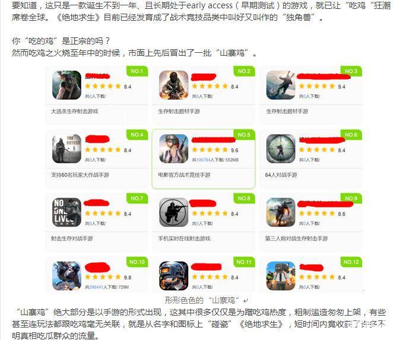Open the 106784 downloads count link
Viewport: 403px width, 340px height.
(x=204, y=160)
